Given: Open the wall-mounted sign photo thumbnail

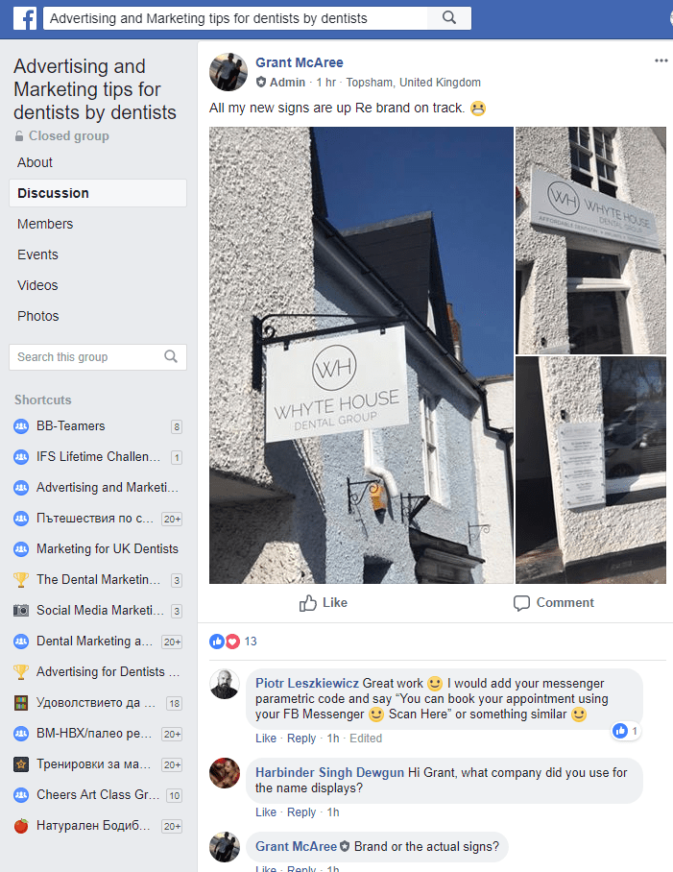Looking at the screenshot, I should 590,240.
